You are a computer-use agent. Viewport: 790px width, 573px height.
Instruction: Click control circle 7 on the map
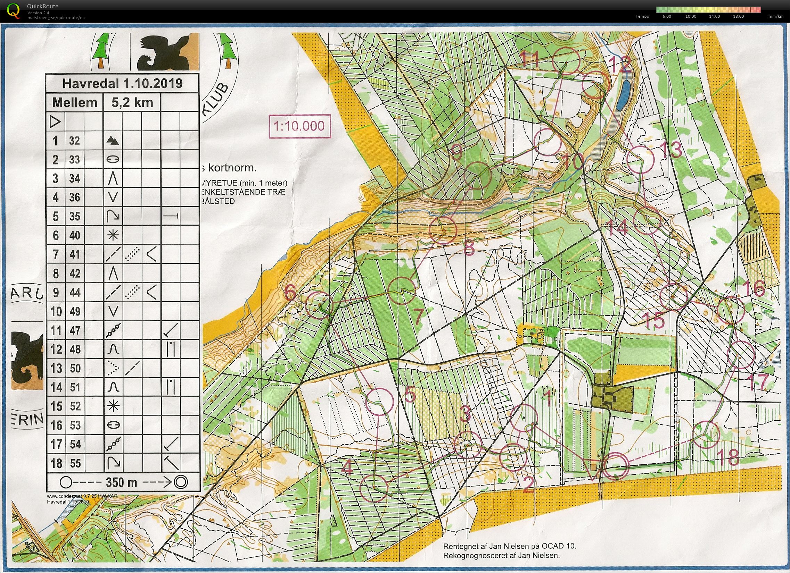coord(402,290)
